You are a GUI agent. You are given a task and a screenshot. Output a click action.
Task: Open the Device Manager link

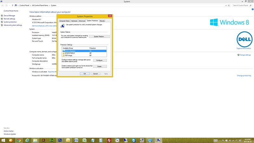point(10,16)
